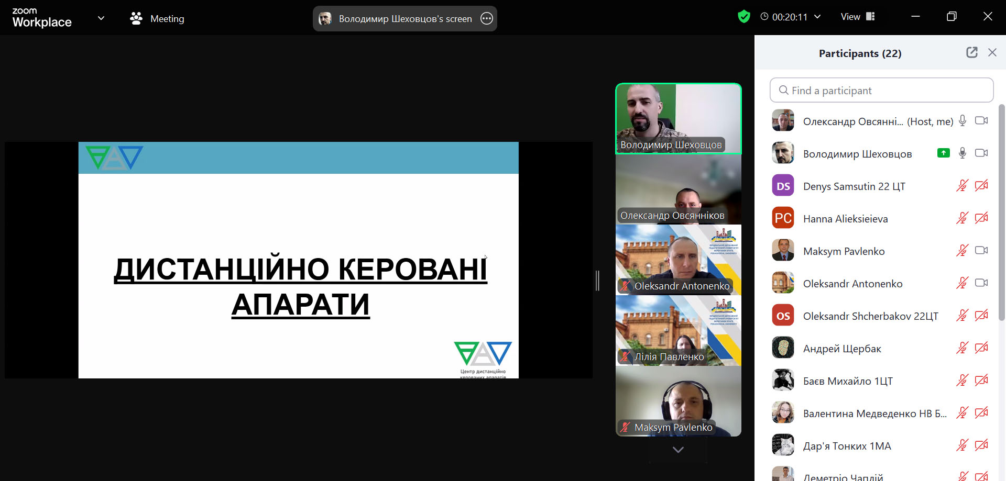The image size is (1006, 481).
Task: Click Андрей Щербак muted microphone icon
Action: tap(962, 348)
